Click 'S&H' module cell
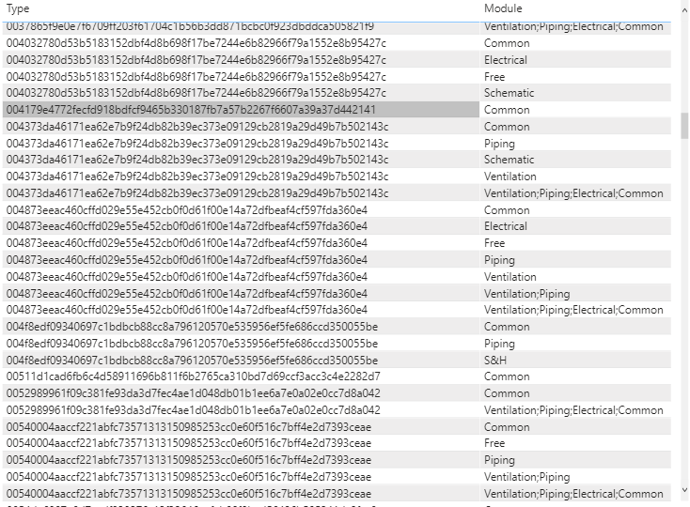Screen dimensions: 690x507 coord(495,361)
